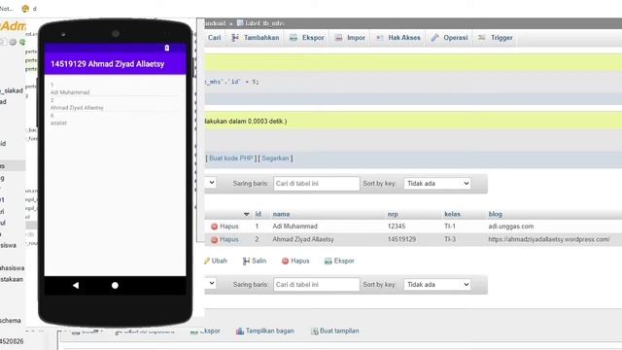The height and width of the screenshot is (350, 622).
Task: Open the upper Sort by key dropdown
Action: pyautogui.click(x=437, y=184)
